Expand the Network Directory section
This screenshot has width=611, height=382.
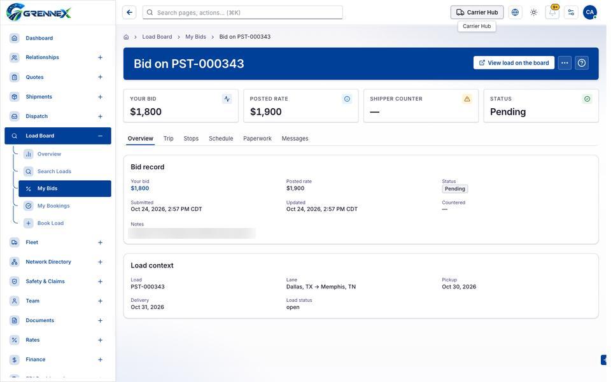100,262
